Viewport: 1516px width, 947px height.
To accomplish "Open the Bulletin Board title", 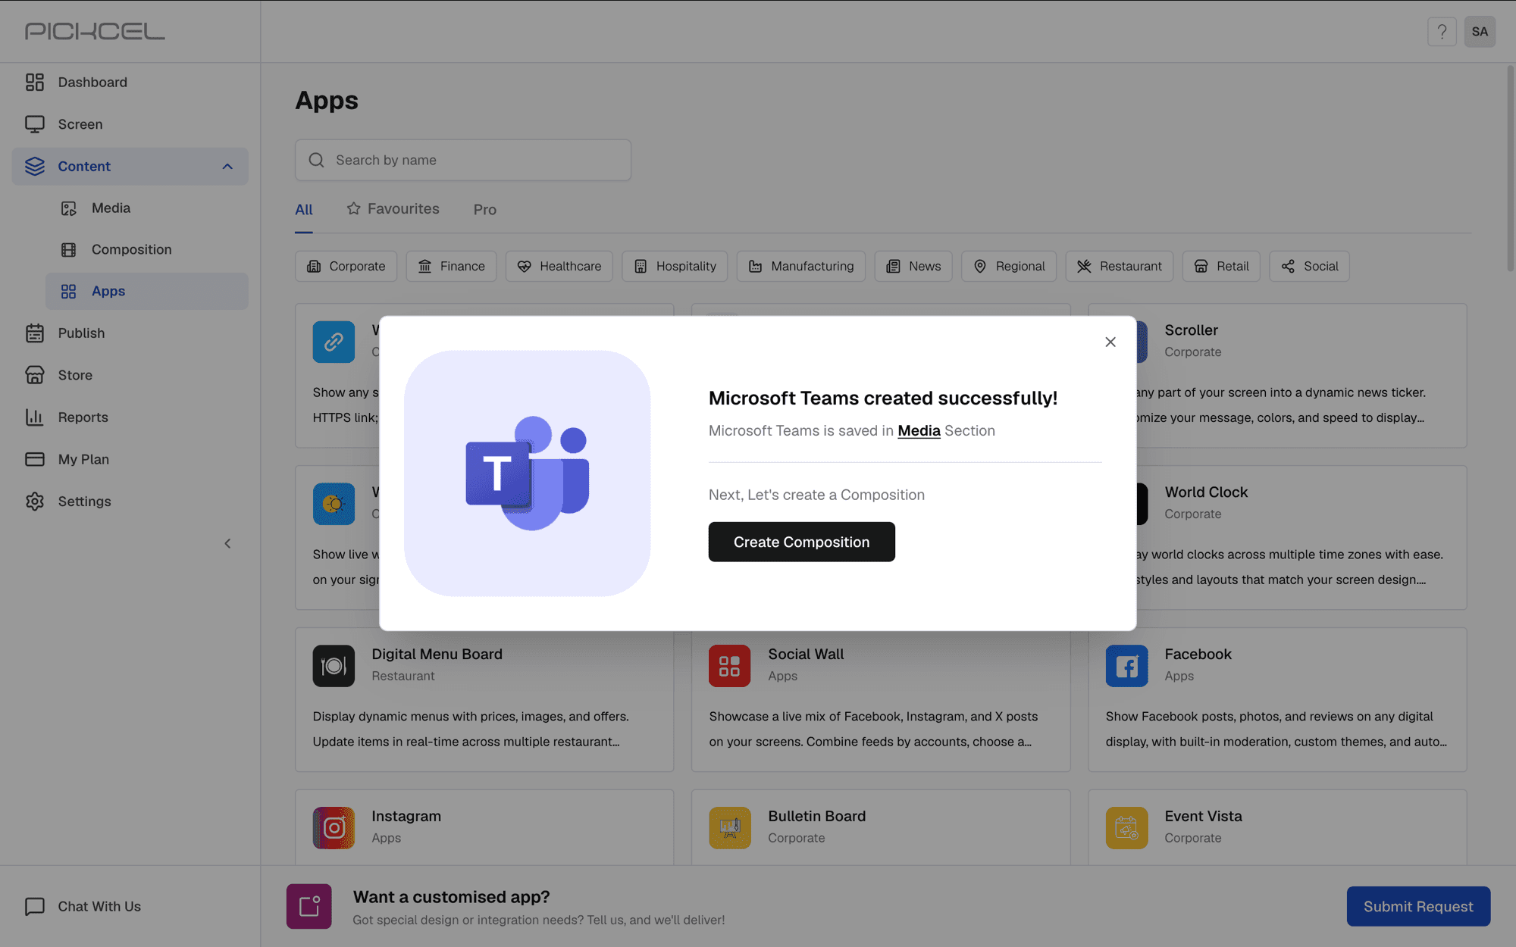I will pyautogui.click(x=816, y=816).
